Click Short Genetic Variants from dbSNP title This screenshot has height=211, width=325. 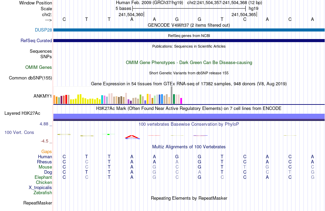click(x=189, y=73)
